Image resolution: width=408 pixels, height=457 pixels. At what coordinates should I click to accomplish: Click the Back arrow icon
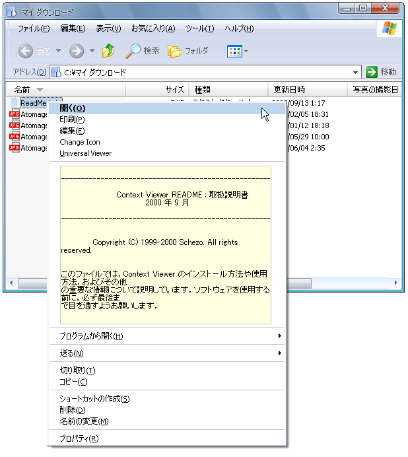(x=26, y=52)
